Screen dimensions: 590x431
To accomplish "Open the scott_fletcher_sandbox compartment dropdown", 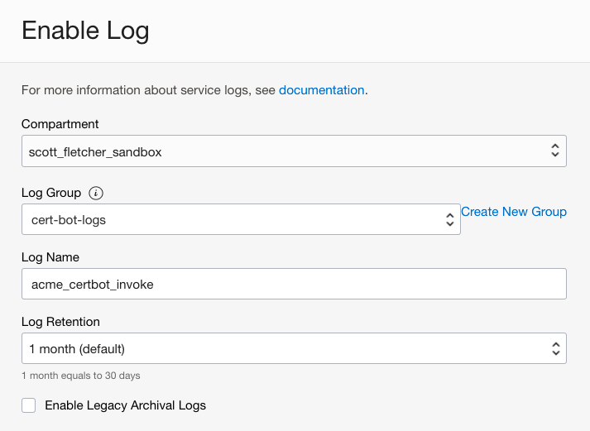I will coord(281,151).
